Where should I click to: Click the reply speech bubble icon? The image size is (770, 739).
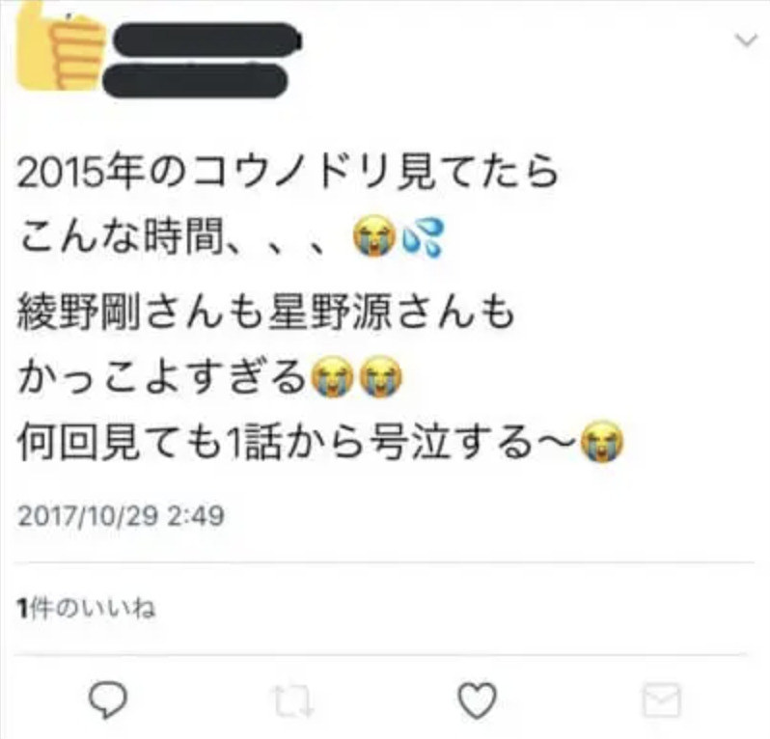108,699
